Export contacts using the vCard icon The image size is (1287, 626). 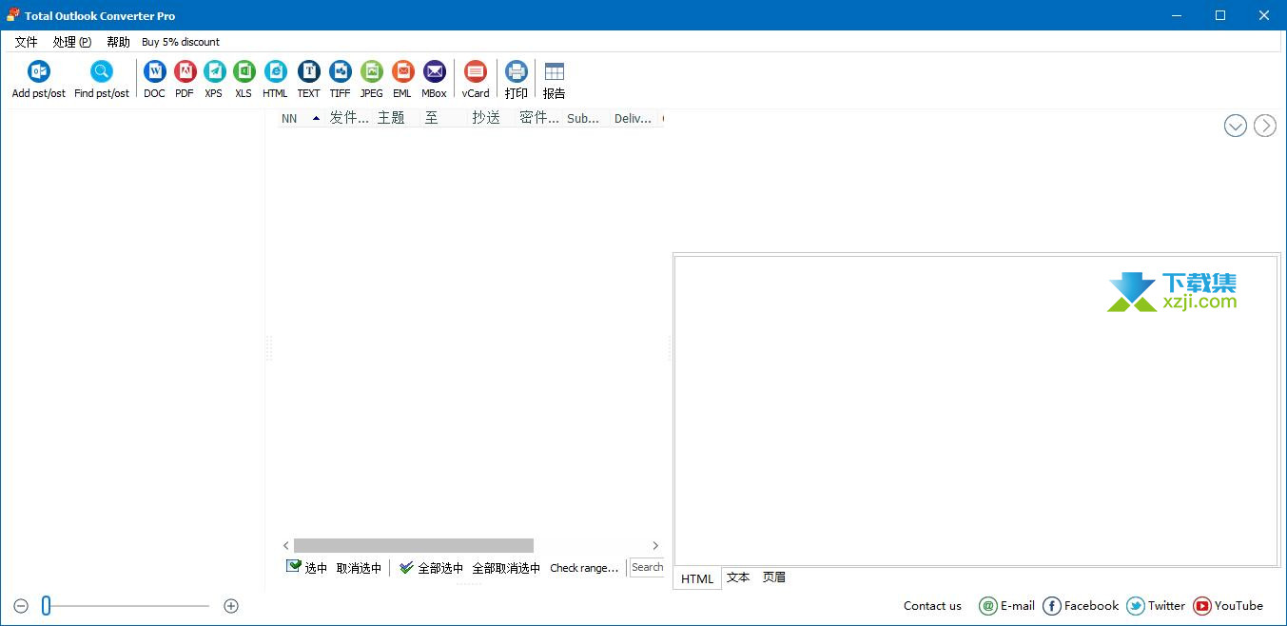click(x=476, y=79)
